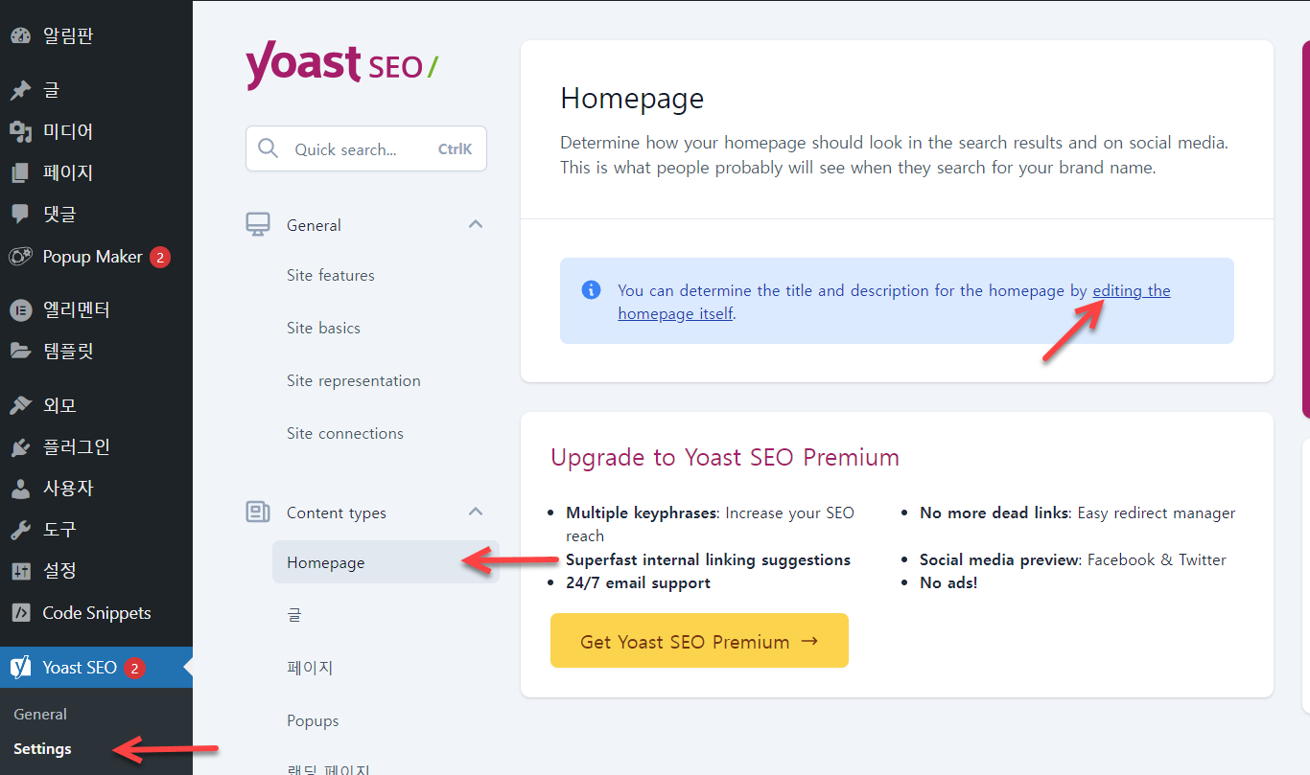Click the Content types section icon
This screenshot has width=1310, height=775.
[257, 512]
